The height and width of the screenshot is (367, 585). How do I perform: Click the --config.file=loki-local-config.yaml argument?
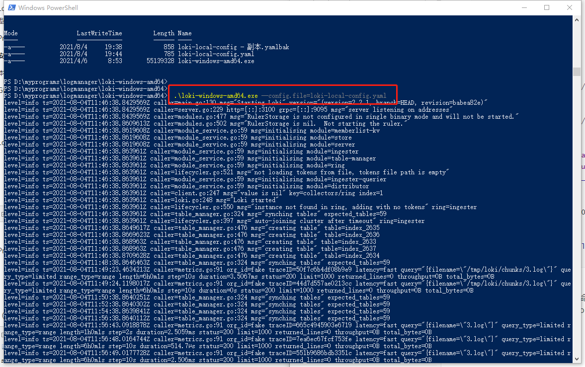click(x=324, y=96)
